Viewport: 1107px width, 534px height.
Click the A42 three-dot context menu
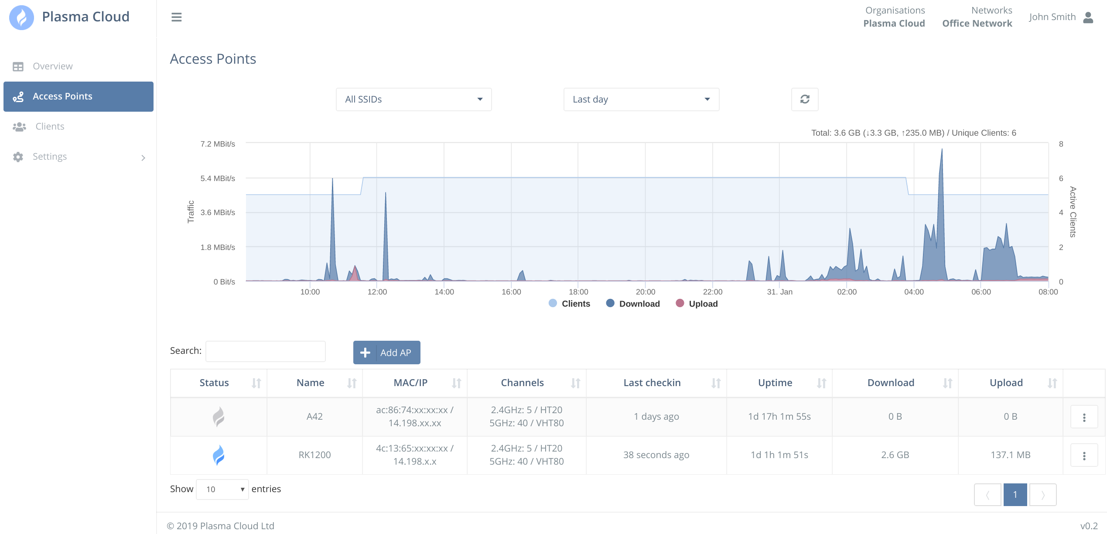1085,418
